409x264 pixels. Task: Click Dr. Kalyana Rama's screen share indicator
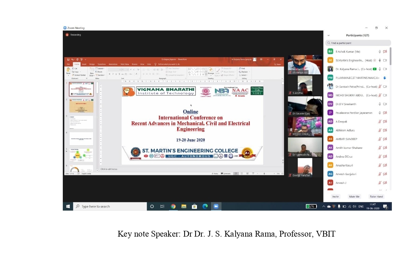click(375, 69)
